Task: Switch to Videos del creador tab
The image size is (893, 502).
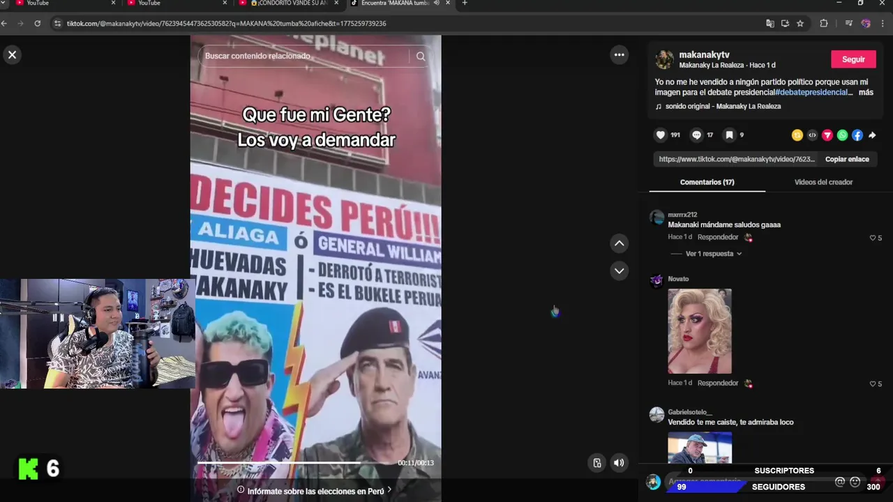Action: point(823,182)
